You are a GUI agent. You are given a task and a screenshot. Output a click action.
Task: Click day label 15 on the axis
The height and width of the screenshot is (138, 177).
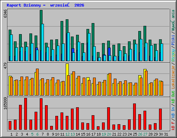[x=83, y=134]
